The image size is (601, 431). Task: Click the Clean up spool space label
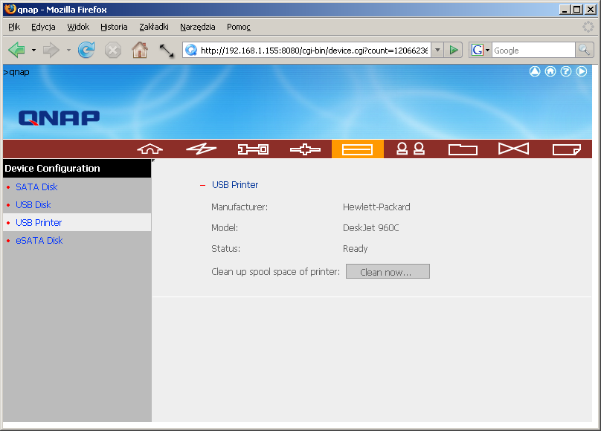[x=276, y=272]
